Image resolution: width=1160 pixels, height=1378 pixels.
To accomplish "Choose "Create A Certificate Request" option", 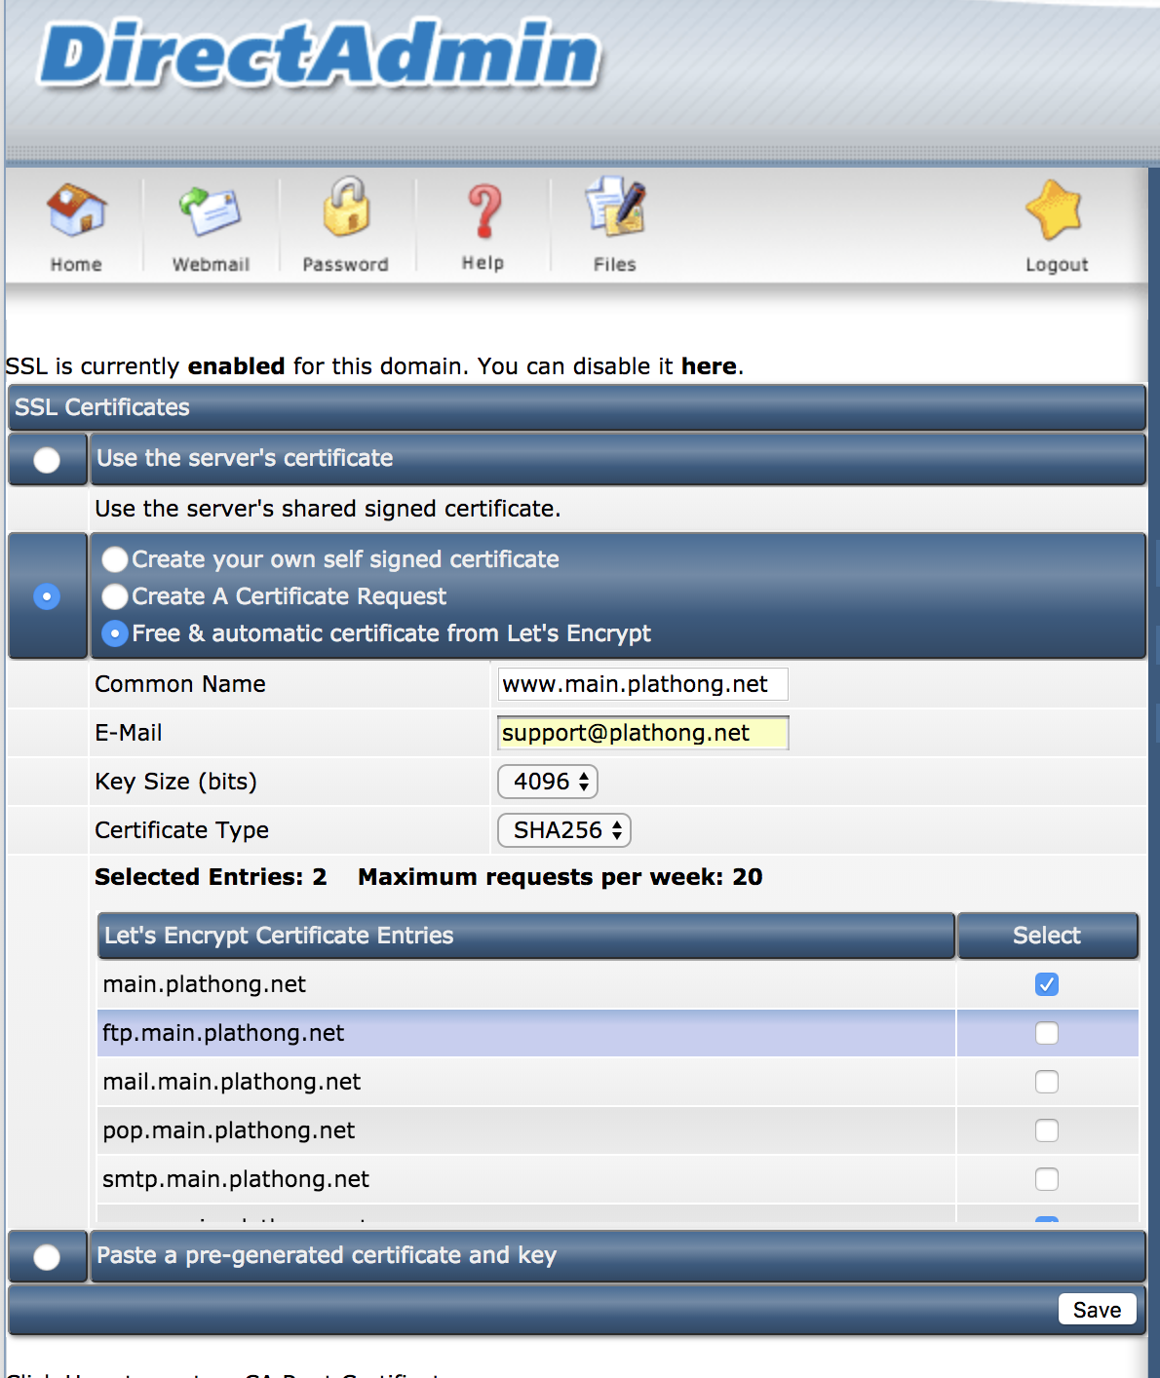I will pos(115,596).
